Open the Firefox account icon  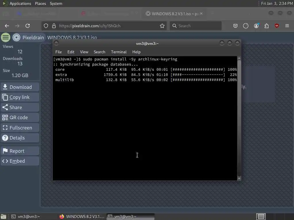point(256,26)
